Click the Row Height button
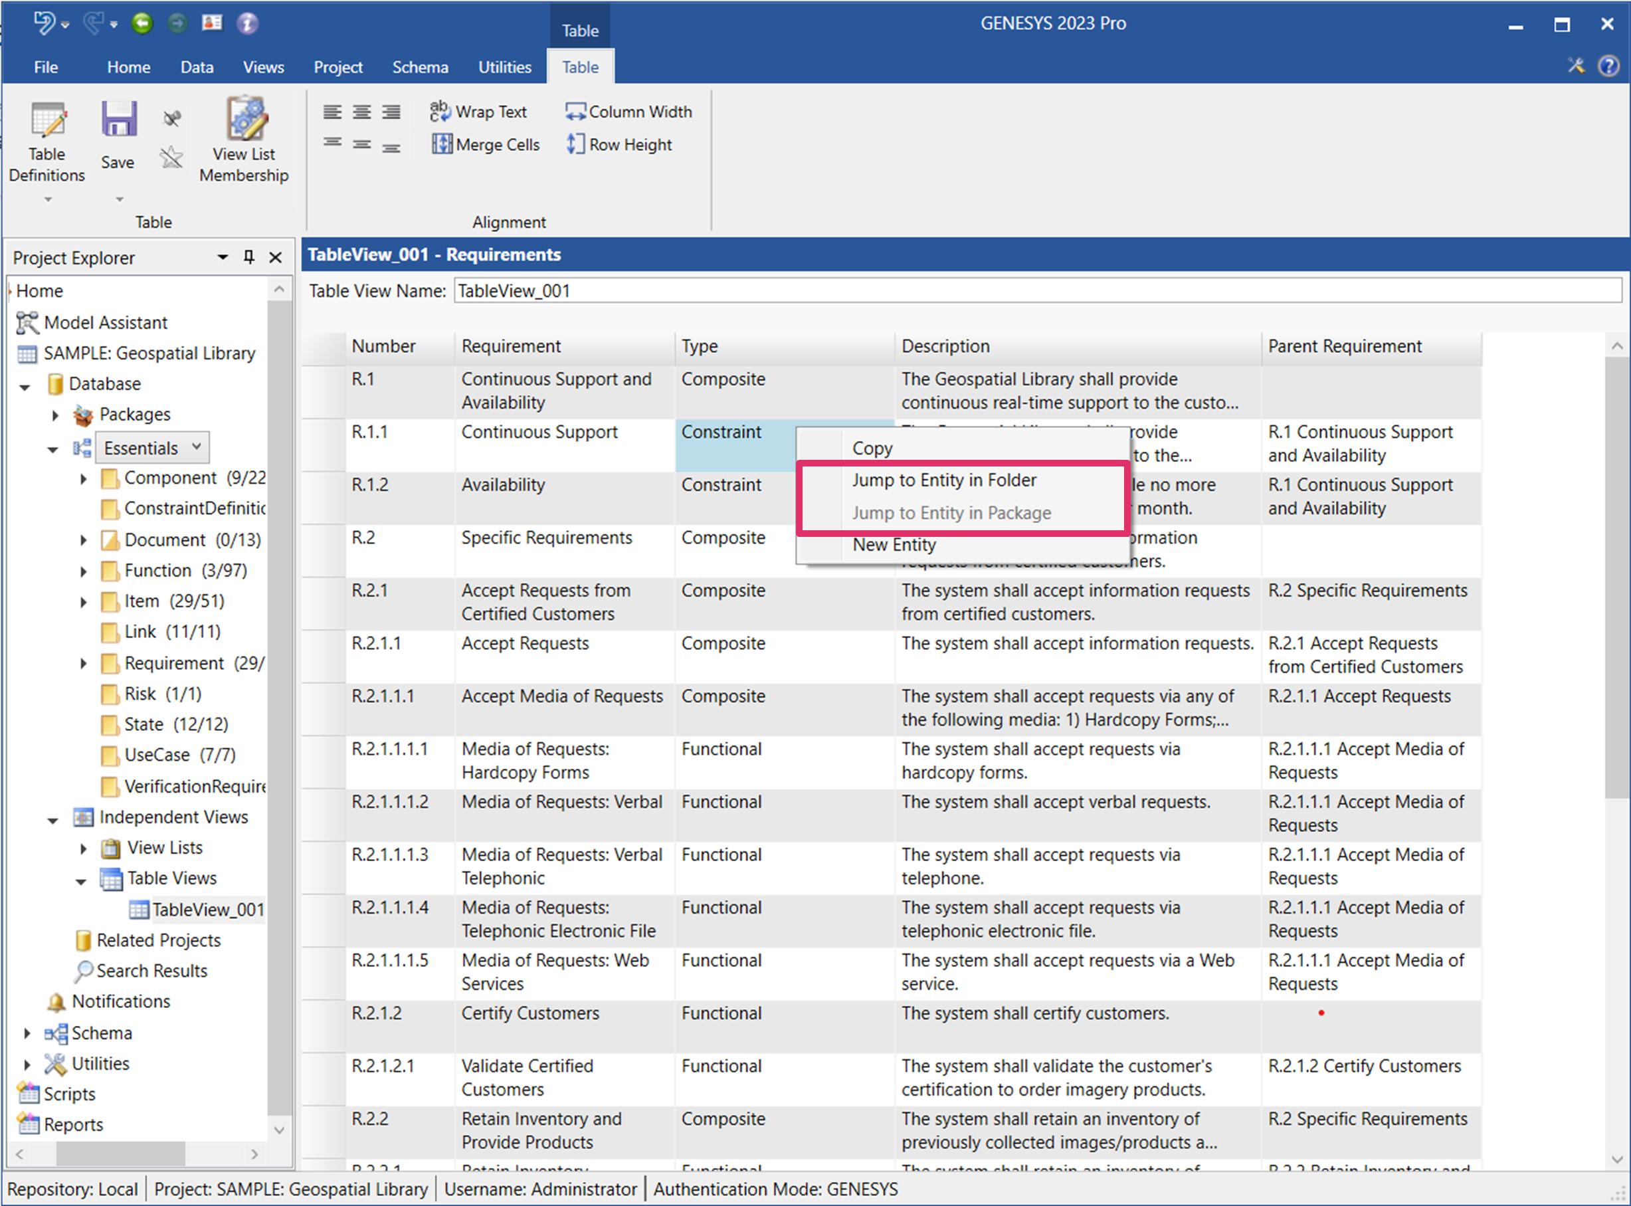 click(x=620, y=145)
